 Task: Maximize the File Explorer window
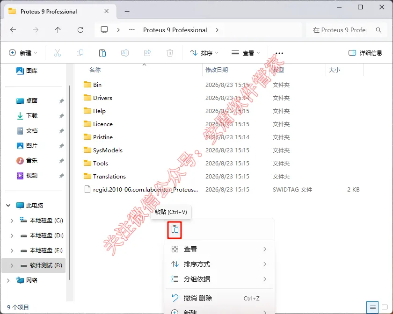coord(360,7)
